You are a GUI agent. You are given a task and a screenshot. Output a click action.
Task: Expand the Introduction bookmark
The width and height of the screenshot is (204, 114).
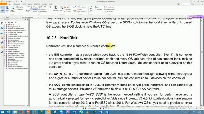5,25
